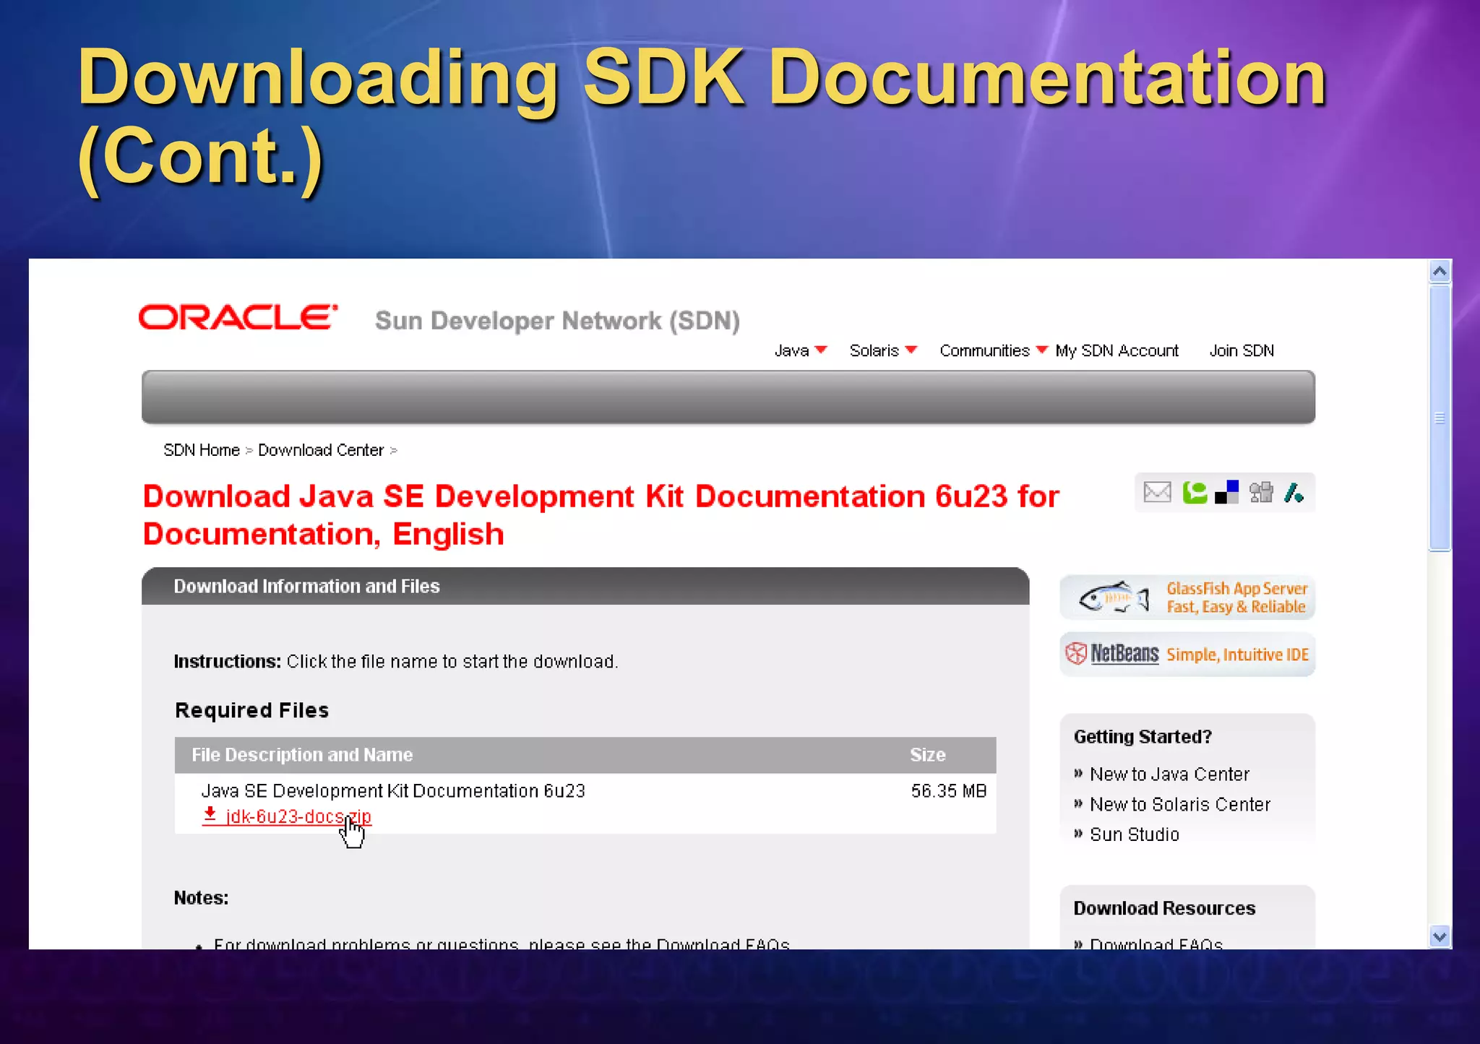Click the Digg share icon
Viewport: 1480px width, 1044px height.
1261,493
